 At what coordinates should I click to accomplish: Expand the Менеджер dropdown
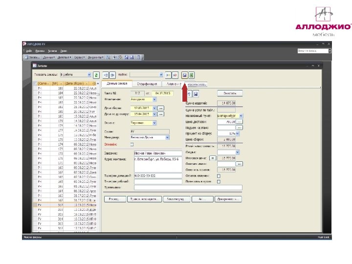click(168, 137)
